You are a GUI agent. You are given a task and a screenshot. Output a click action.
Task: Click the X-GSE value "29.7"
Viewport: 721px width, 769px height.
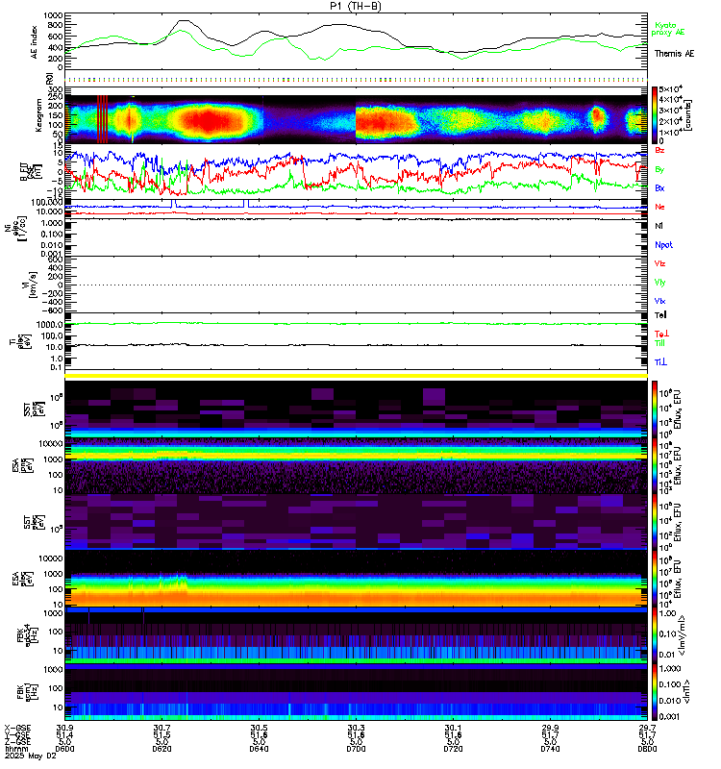647,728
